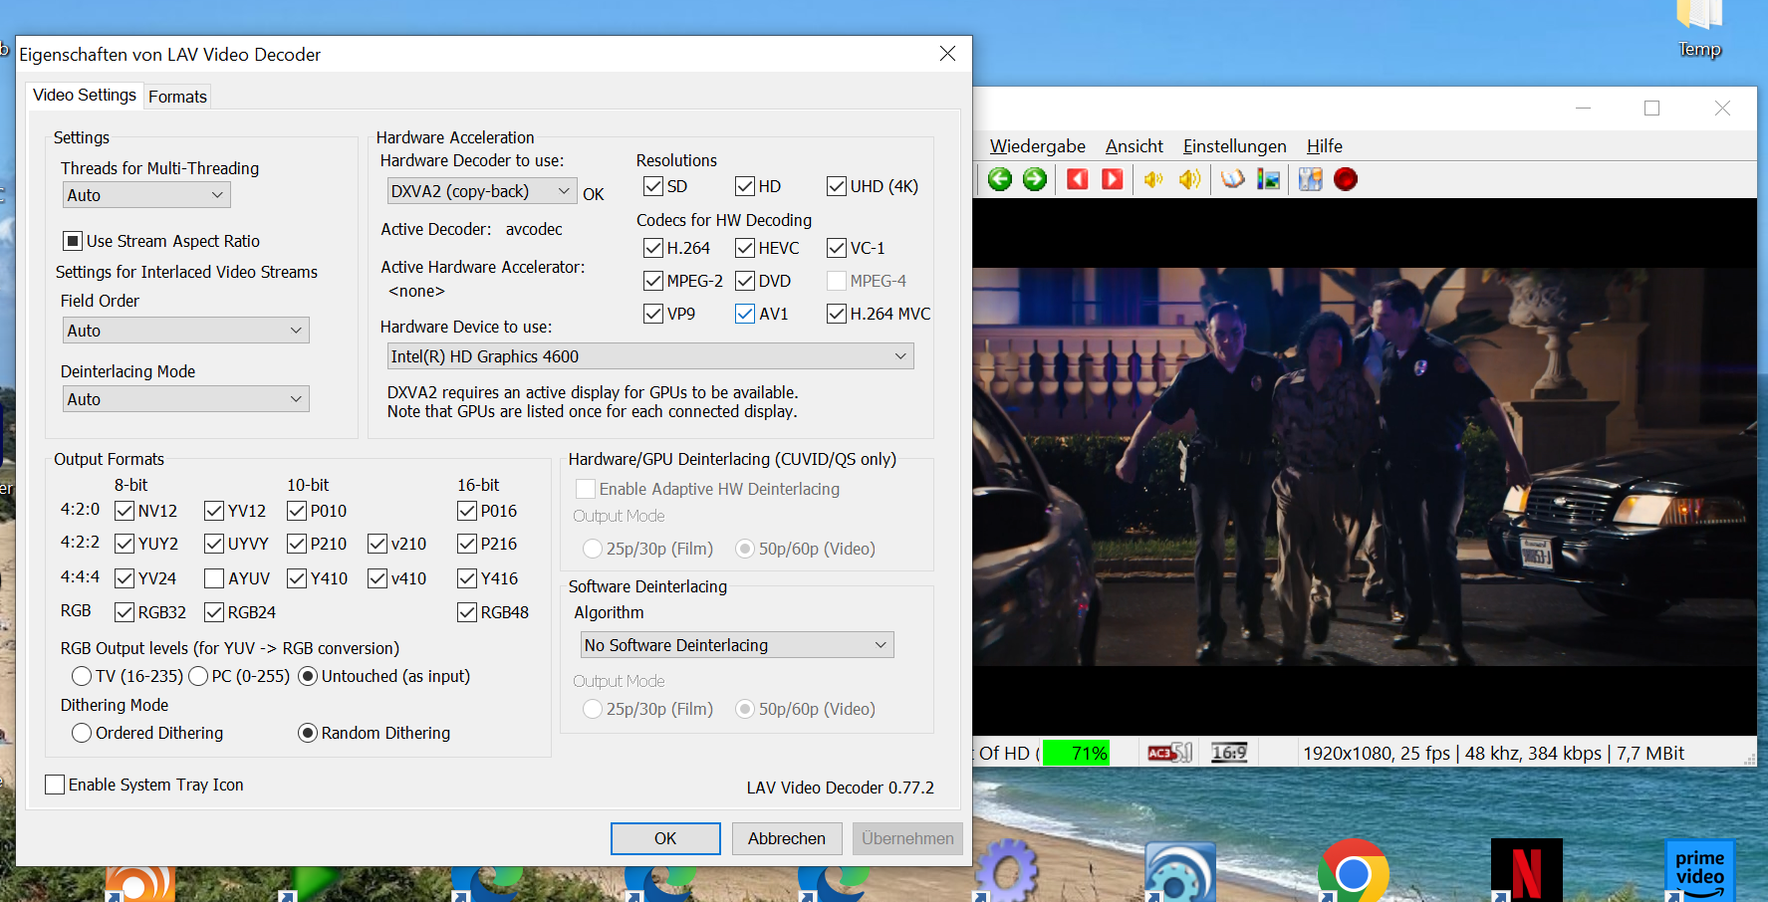
Task: Open the Netflix desktop shortcut
Action: pyautogui.click(x=1526, y=870)
